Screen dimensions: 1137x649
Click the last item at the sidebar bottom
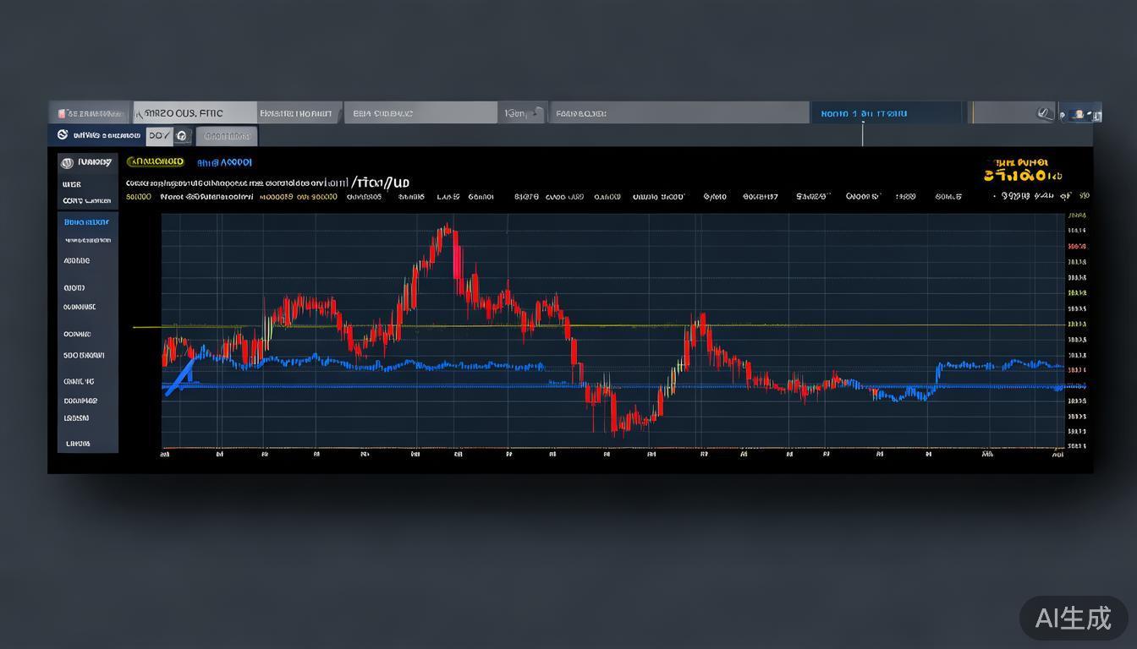(79, 444)
